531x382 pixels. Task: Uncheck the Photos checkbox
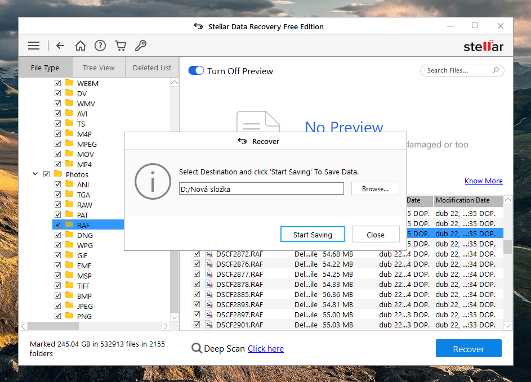pyautogui.click(x=46, y=174)
